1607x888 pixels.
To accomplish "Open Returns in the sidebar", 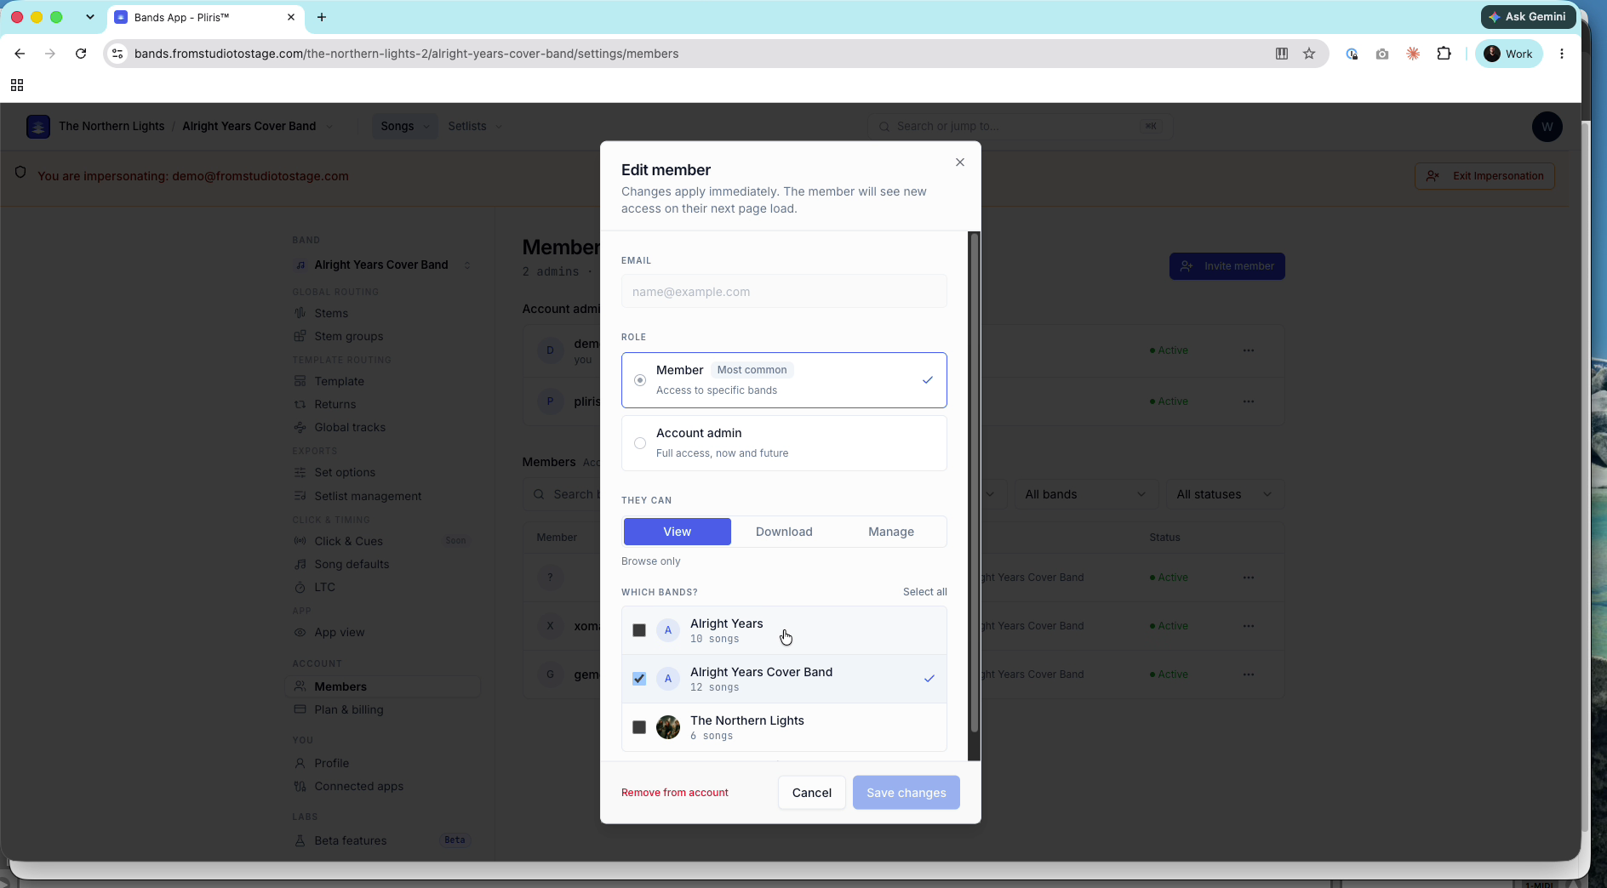I will pyautogui.click(x=335, y=404).
